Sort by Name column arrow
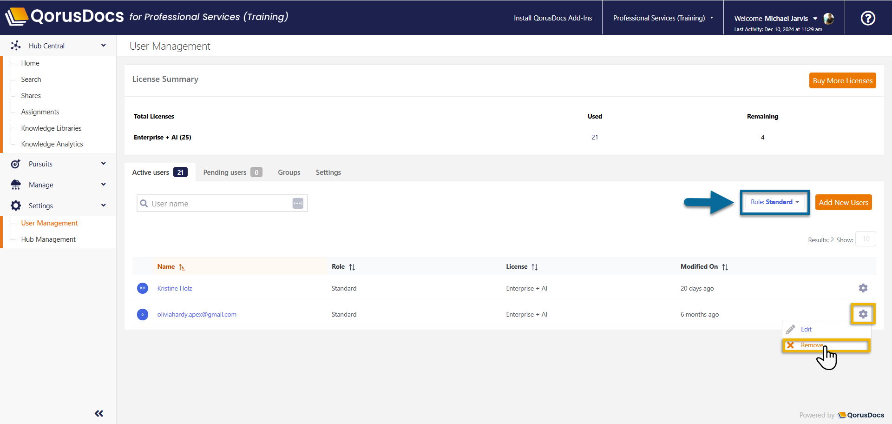The height and width of the screenshot is (424, 892). (182, 267)
